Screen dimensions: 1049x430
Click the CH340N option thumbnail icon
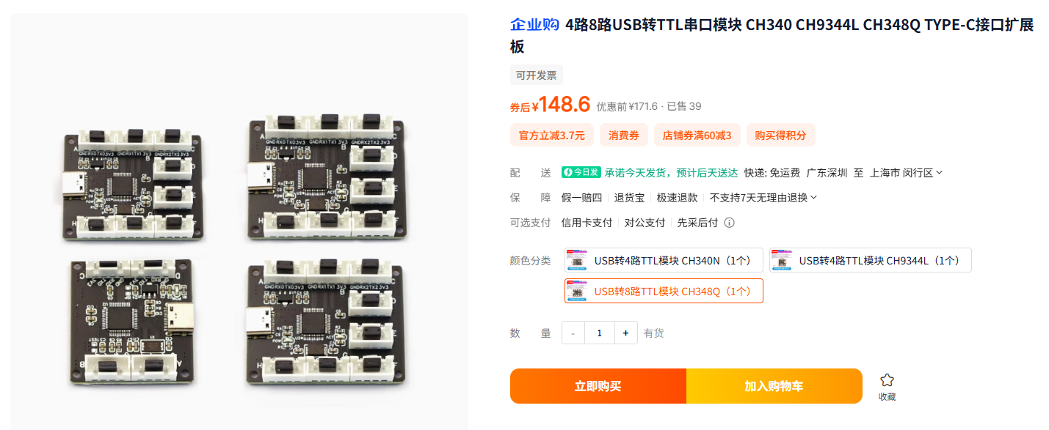pyautogui.click(x=578, y=260)
